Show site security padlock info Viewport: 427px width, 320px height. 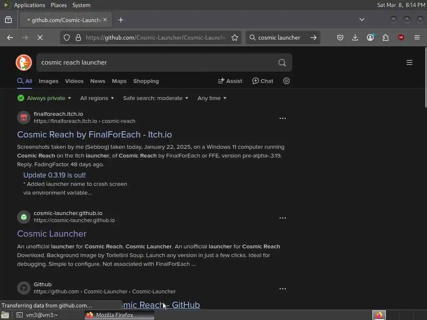(x=78, y=37)
